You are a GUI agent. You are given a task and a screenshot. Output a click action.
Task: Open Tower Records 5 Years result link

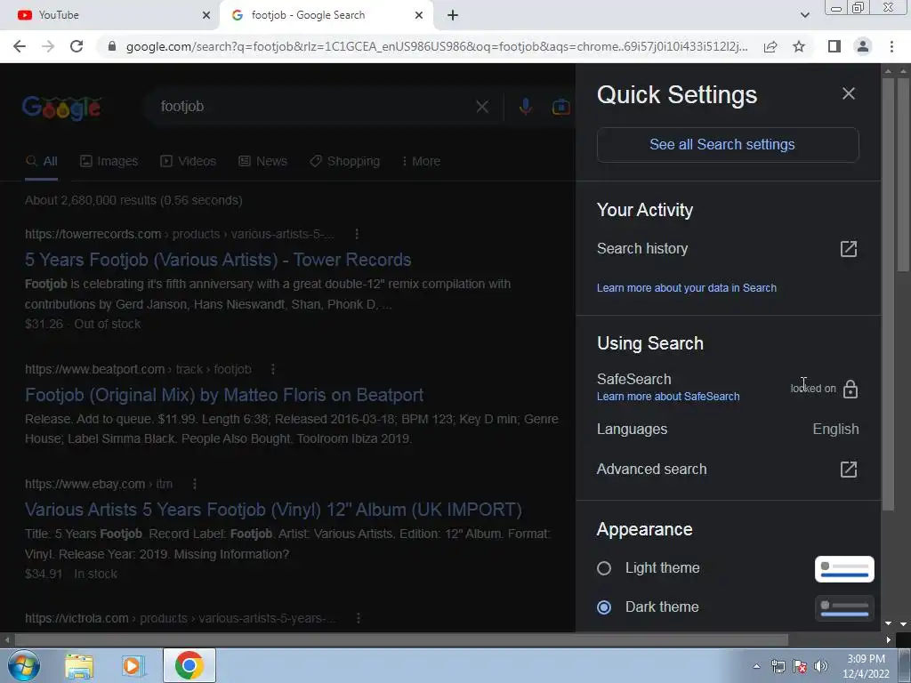coord(218,260)
